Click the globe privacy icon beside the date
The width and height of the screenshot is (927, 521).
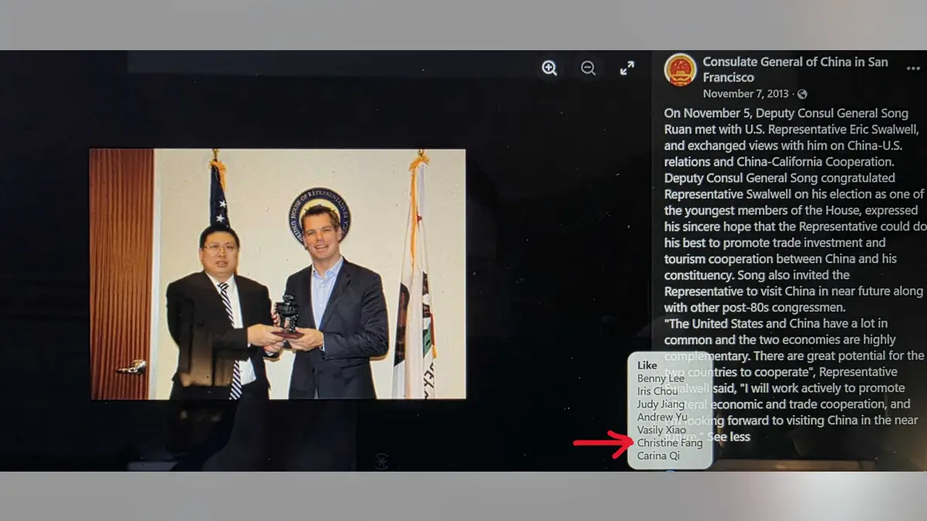pos(801,93)
